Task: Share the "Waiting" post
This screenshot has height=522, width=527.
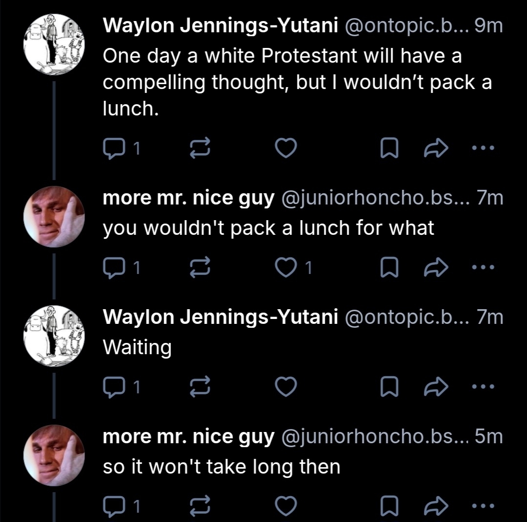Action: pos(432,387)
